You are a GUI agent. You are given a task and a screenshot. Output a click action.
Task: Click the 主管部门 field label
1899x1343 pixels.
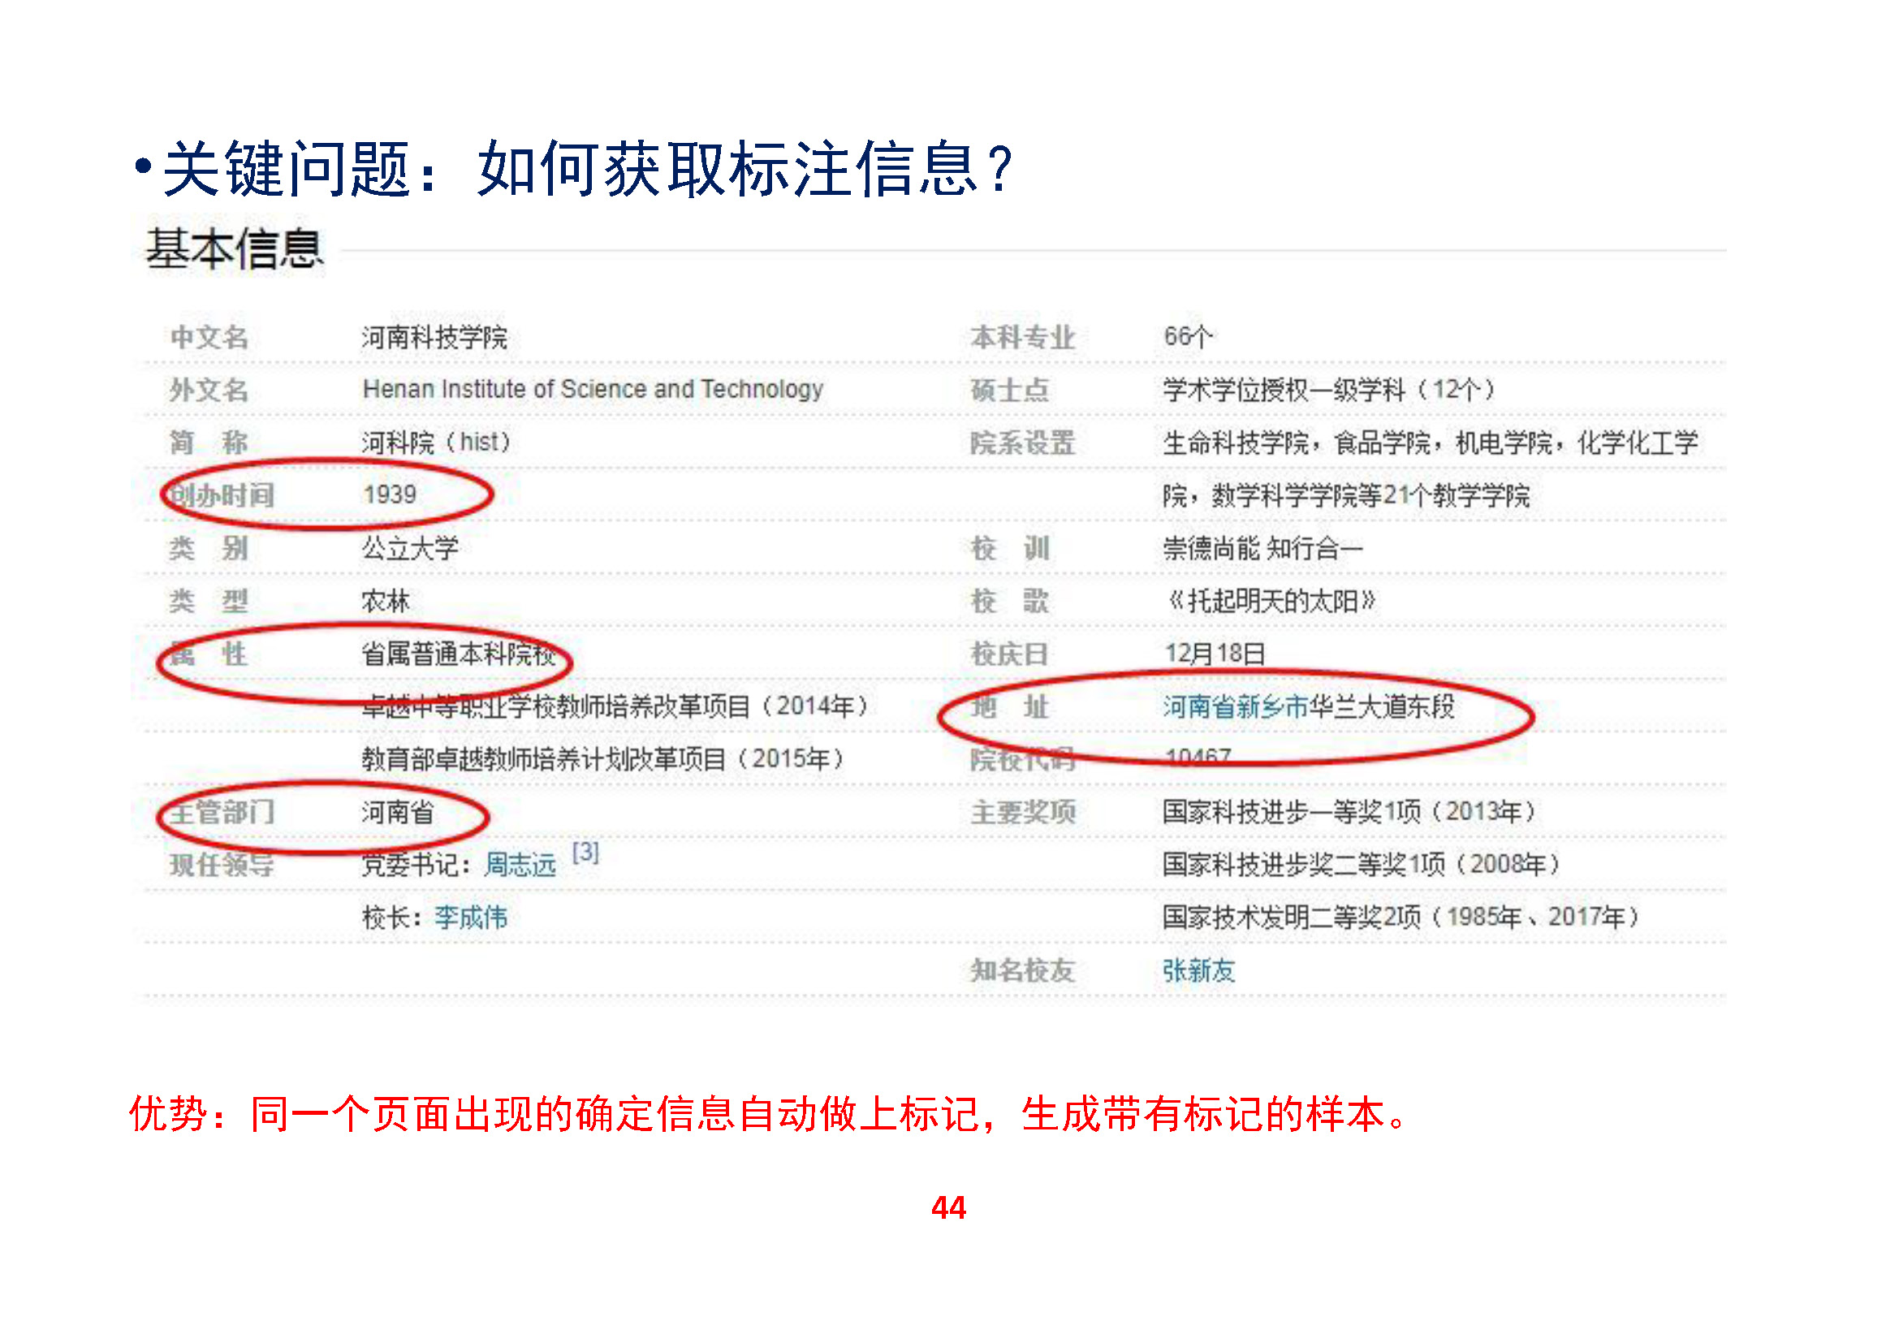tap(222, 812)
